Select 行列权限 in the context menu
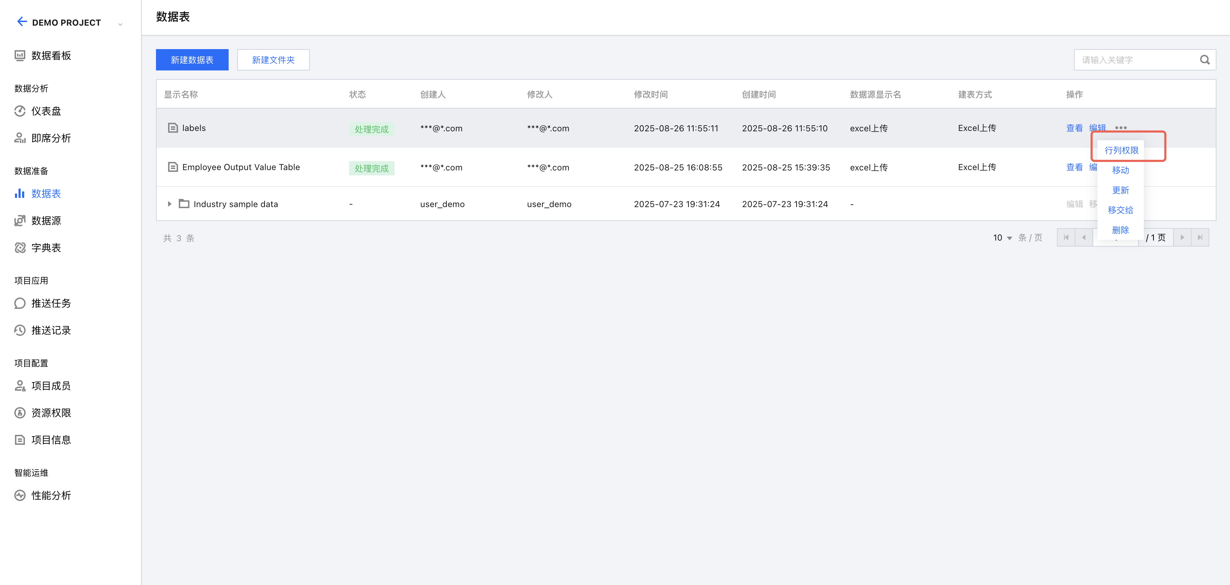The image size is (1230, 585). pyautogui.click(x=1121, y=150)
